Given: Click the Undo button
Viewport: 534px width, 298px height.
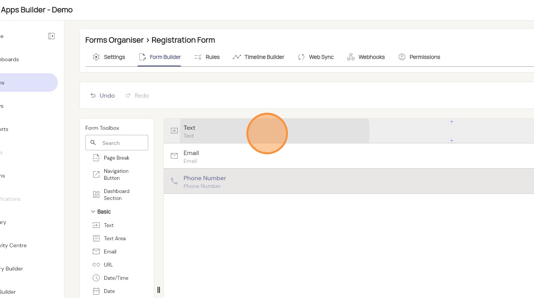Looking at the screenshot, I should coord(102,95).
